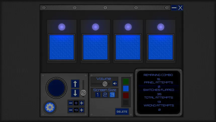Flip the third blue panel switch
Viewport: 216px width, 122px height.
pos(128,47)
